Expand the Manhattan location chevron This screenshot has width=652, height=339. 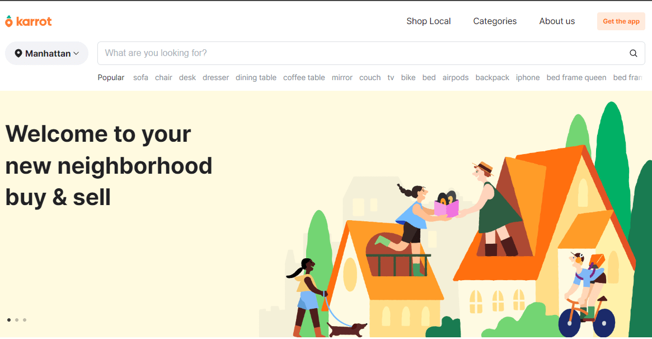click(x=76, y=53)
